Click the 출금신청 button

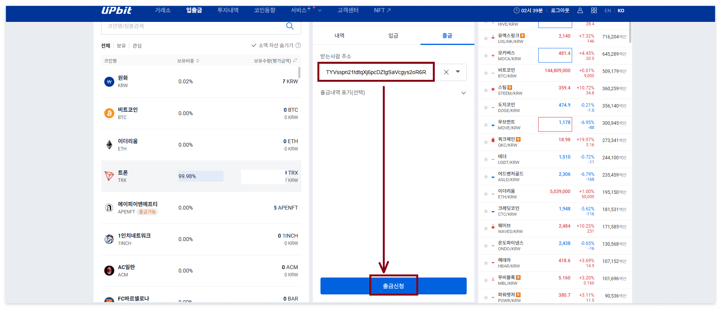393,286
